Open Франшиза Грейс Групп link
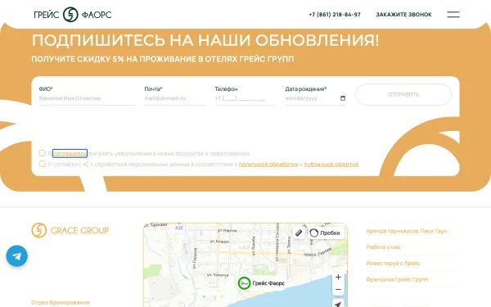This screenshot has width=491, height=307. (x=397, y=279)
